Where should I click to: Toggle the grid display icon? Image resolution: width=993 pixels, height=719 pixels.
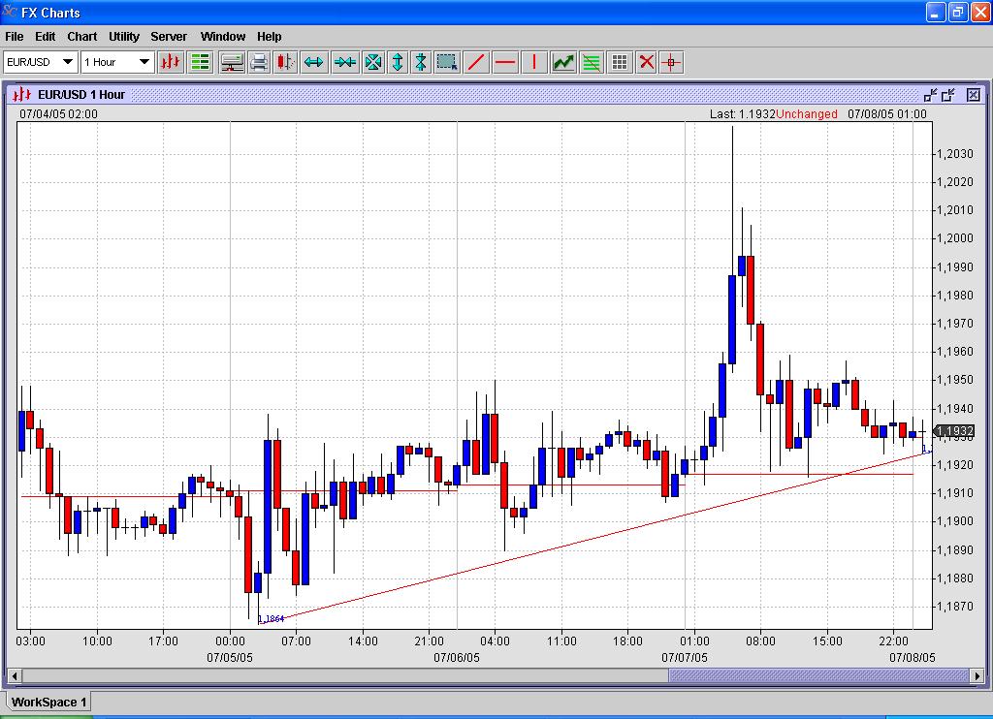620,62
